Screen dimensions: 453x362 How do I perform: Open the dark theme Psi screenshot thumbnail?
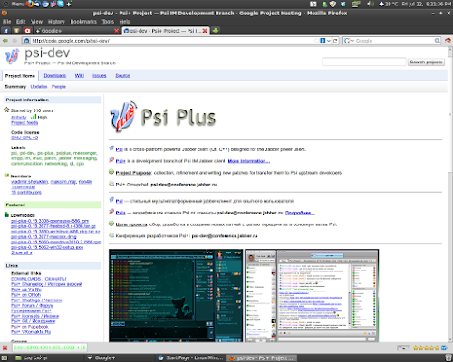coord(176,295)
